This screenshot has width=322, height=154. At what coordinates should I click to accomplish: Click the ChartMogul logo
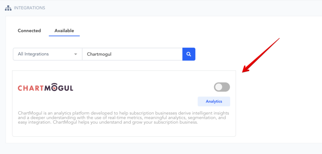click(x=45, y=88)
